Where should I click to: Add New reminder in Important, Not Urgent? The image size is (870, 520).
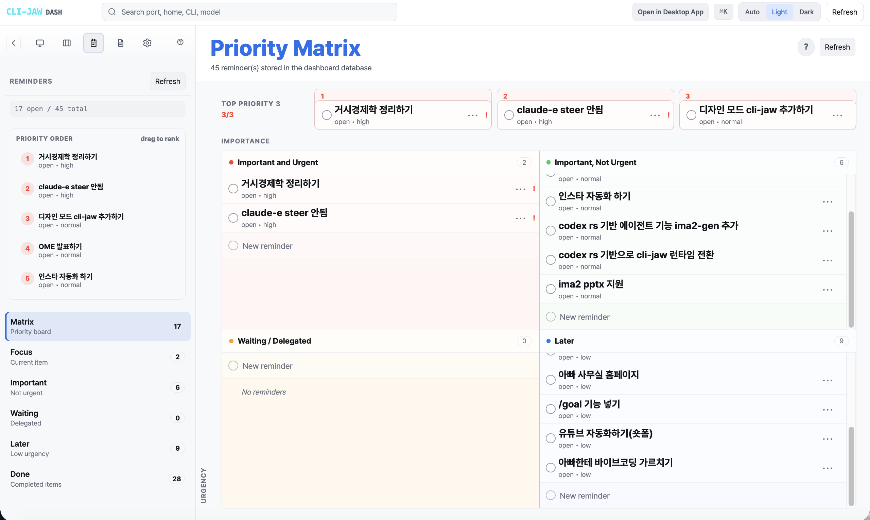693,317
